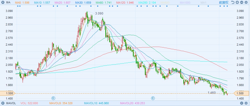Open MAVOL panel settings gear

click(x=246, y=103)
